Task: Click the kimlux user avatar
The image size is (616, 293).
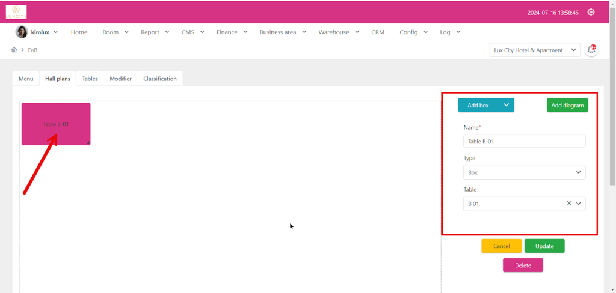Action: tap(21, 32)
